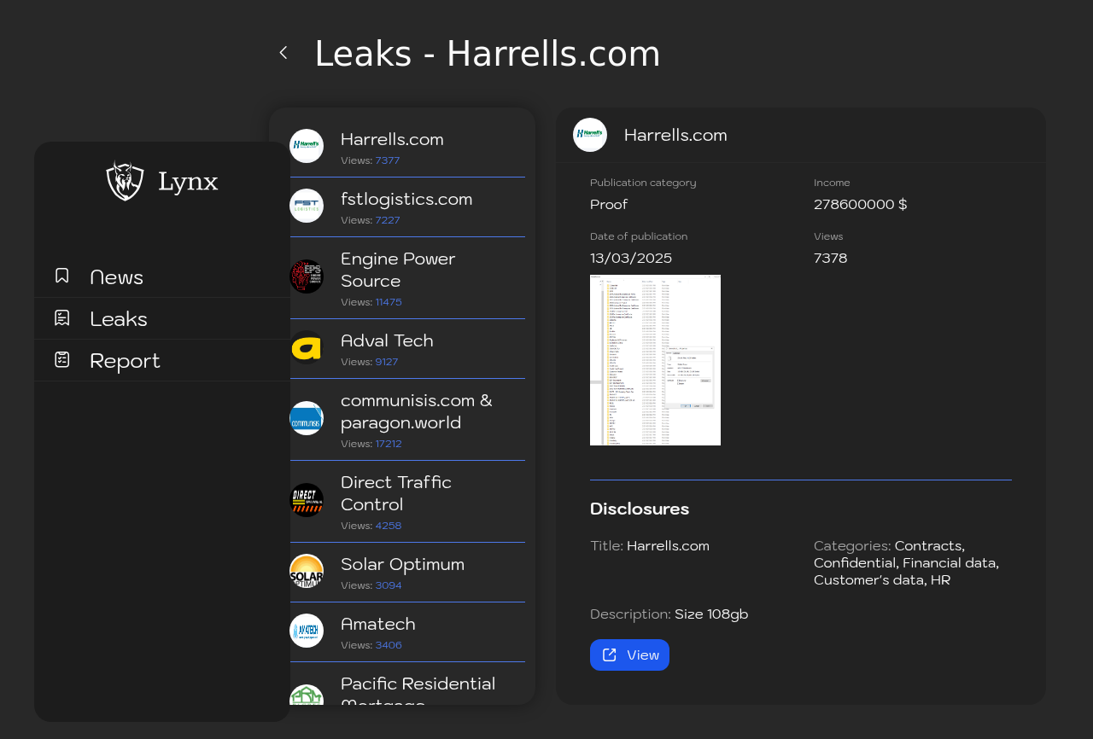Screen dimensions: 1093x739
Task: Click Harrells logo in detail panel header
Action: (590, 135)
